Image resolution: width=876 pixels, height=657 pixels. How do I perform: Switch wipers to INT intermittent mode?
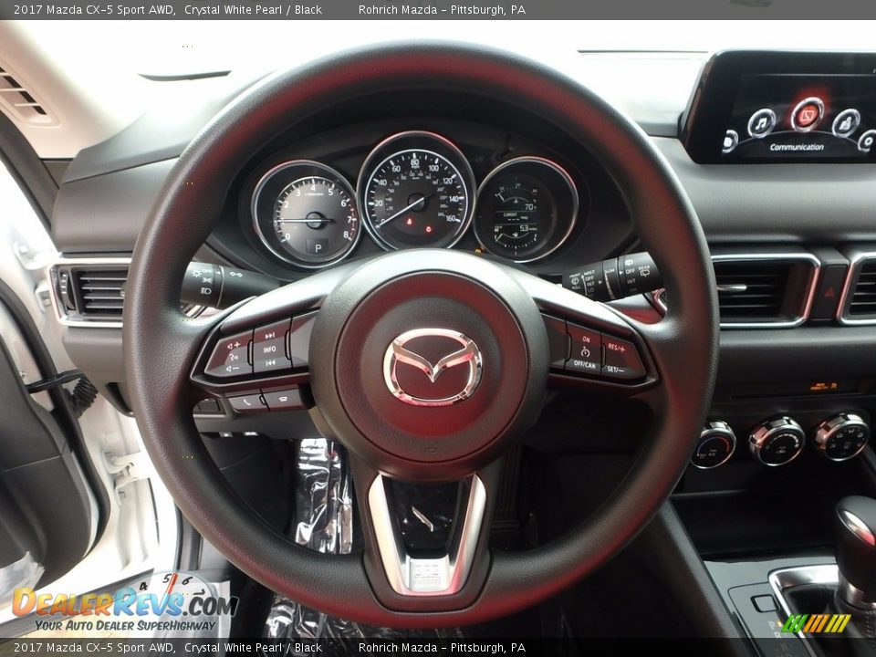[x=589, y=284]
